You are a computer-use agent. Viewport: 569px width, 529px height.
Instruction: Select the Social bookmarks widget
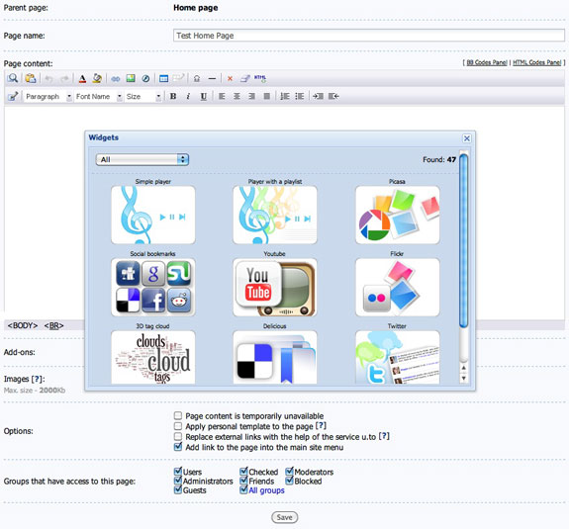(x=153, y=287)
